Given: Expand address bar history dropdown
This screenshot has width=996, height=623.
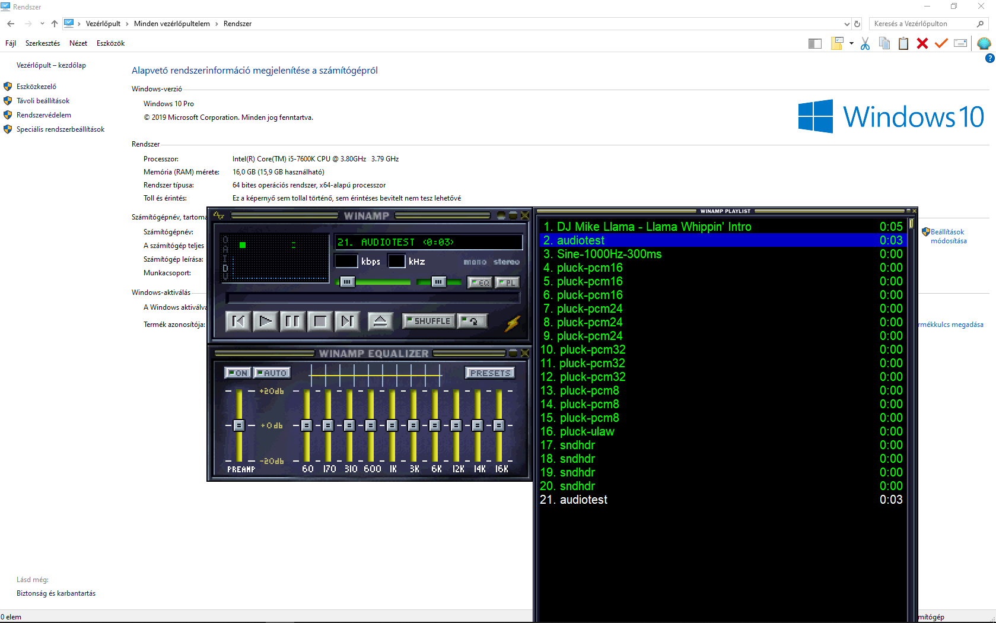Looking at the screenshot, I should click(x=847, y=24).
